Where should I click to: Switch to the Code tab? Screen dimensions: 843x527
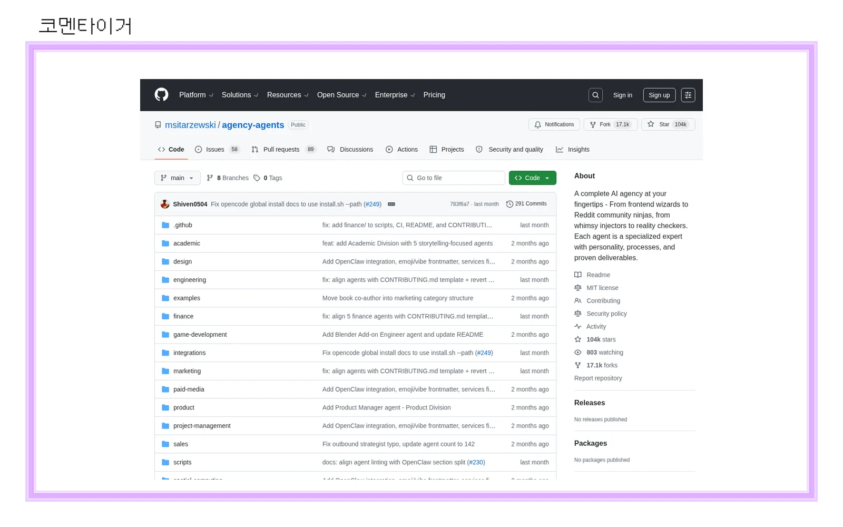coord(171,150)
